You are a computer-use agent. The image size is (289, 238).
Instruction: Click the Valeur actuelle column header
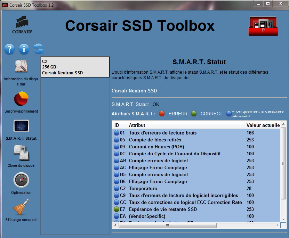tap(263, 125)
